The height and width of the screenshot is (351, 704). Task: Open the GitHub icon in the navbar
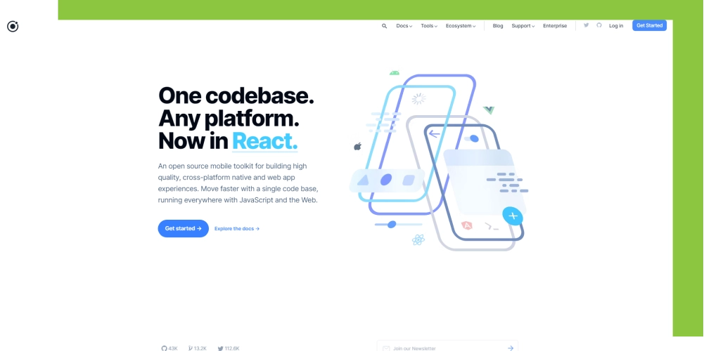coord(599,25)
